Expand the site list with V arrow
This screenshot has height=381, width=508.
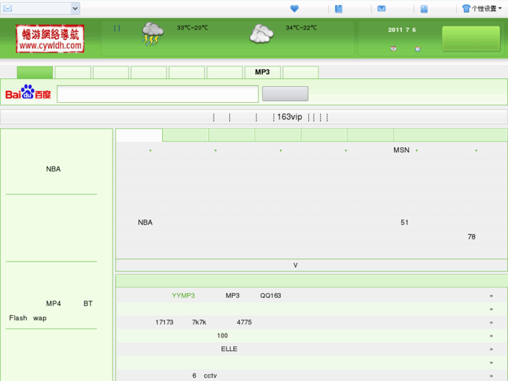tap(296, 265)
